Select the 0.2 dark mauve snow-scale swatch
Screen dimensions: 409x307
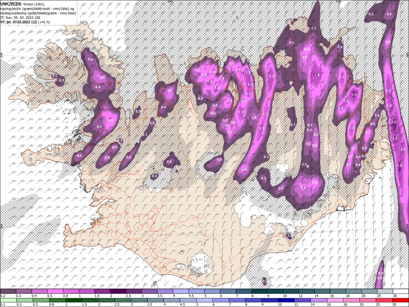pos(8,291)
